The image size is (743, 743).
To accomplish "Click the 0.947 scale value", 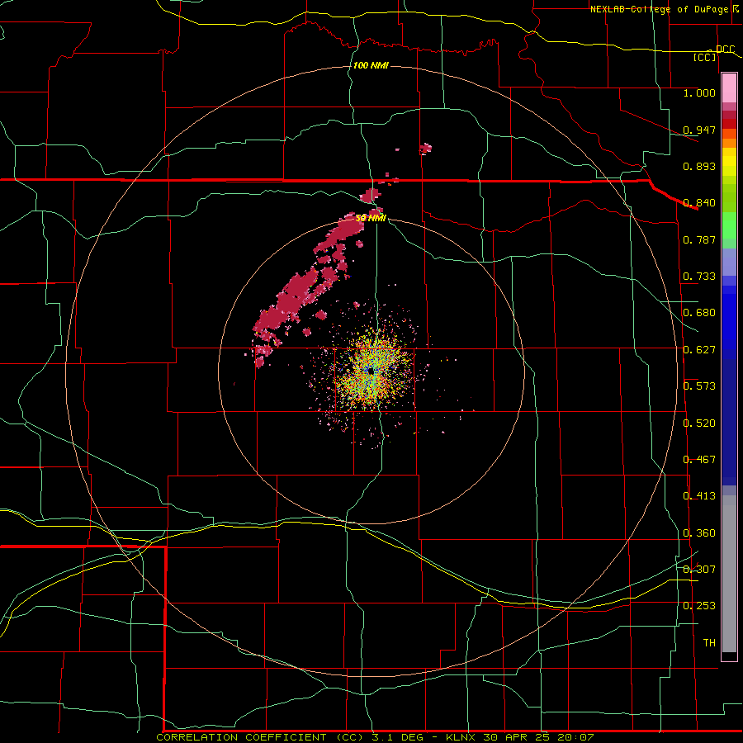I will [699, 130].
